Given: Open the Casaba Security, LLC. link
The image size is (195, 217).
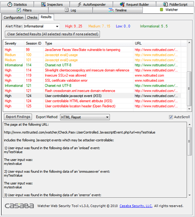Looking at the screenshot, I should tap(136, 206).
